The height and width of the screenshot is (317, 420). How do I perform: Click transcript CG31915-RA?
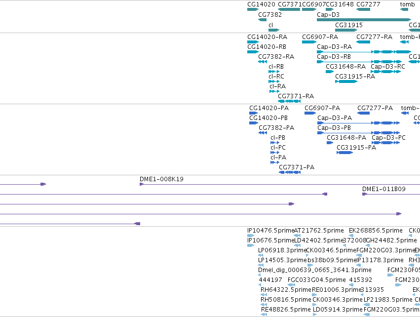(346, 81)
